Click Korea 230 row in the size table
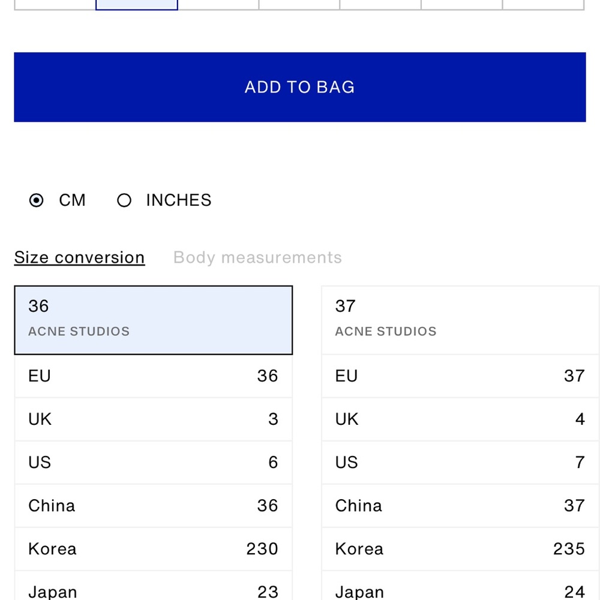Image resolution: width=600 pixels, height=600 pixels. (x=154, y=549)
